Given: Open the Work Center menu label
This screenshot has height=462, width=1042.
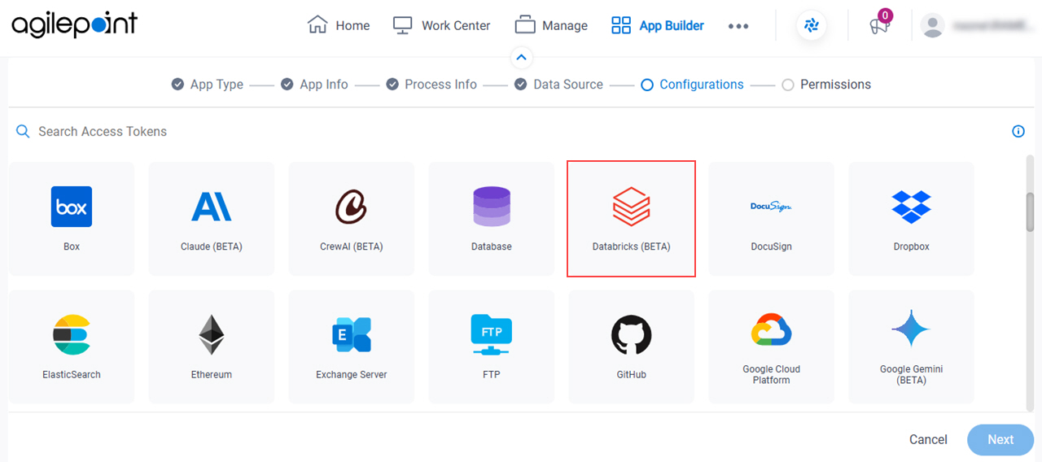Looking at the screenshot, I should click(456, 26).
